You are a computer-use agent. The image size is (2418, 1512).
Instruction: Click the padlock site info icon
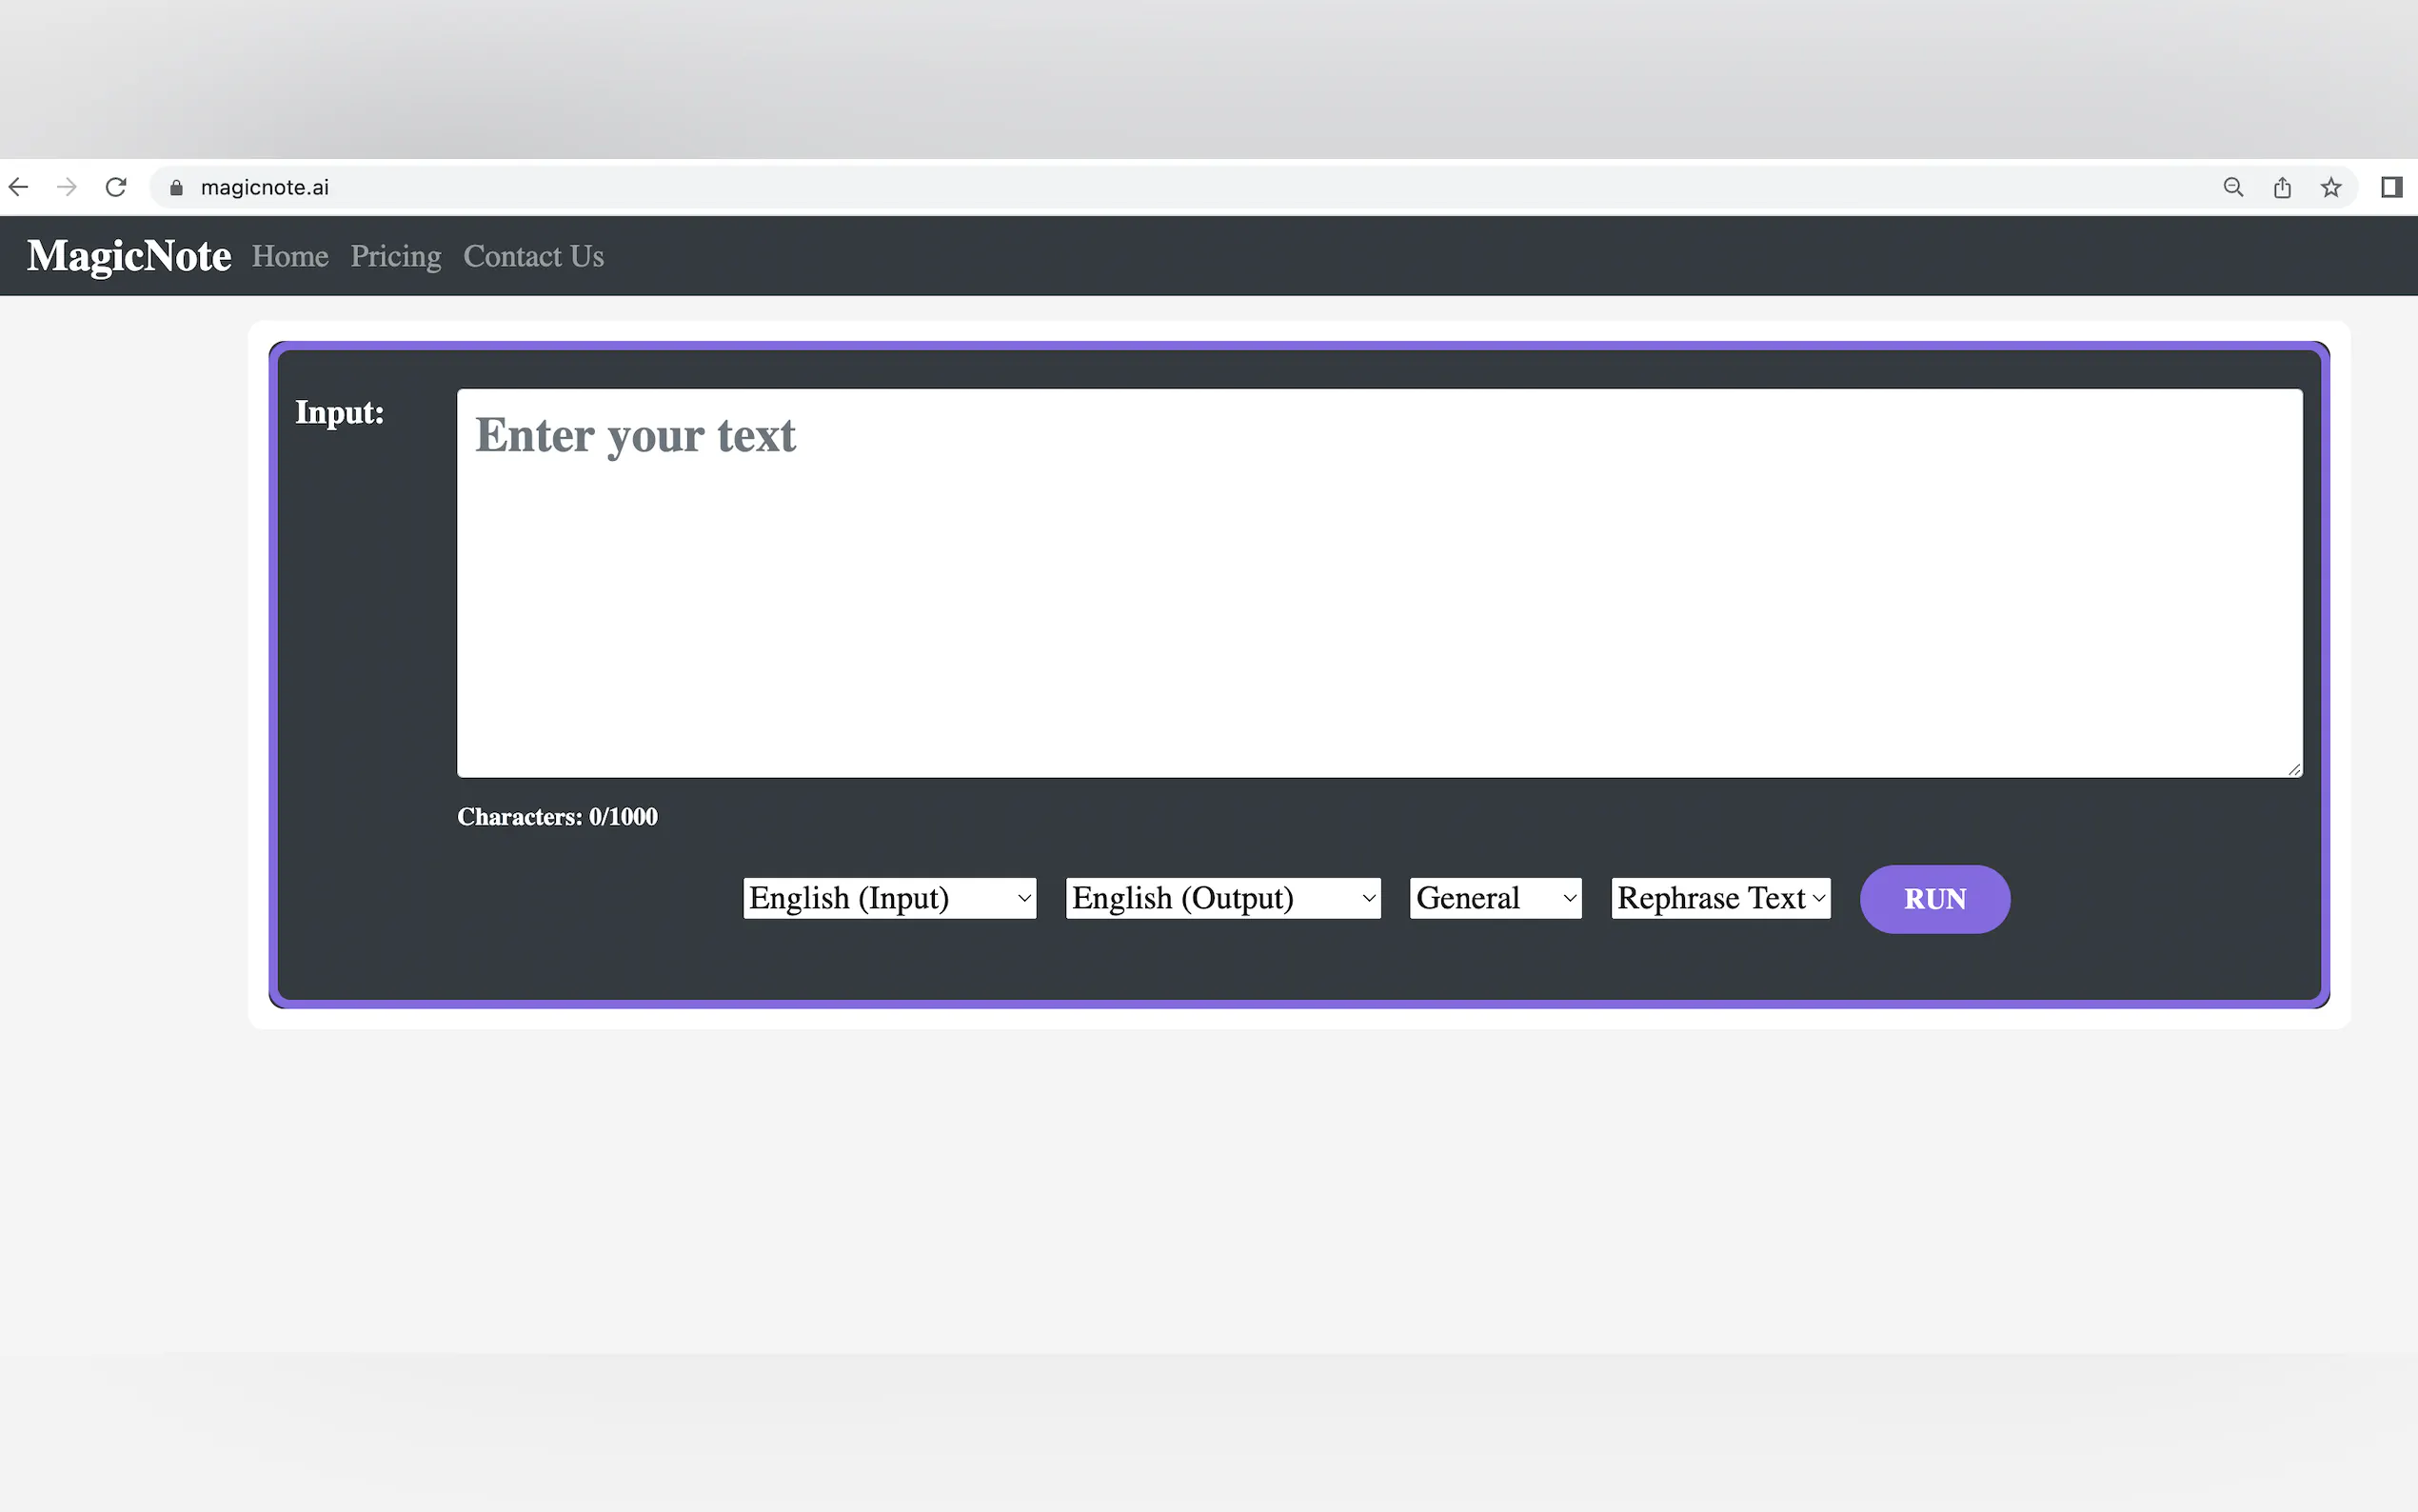coord(177,188)
